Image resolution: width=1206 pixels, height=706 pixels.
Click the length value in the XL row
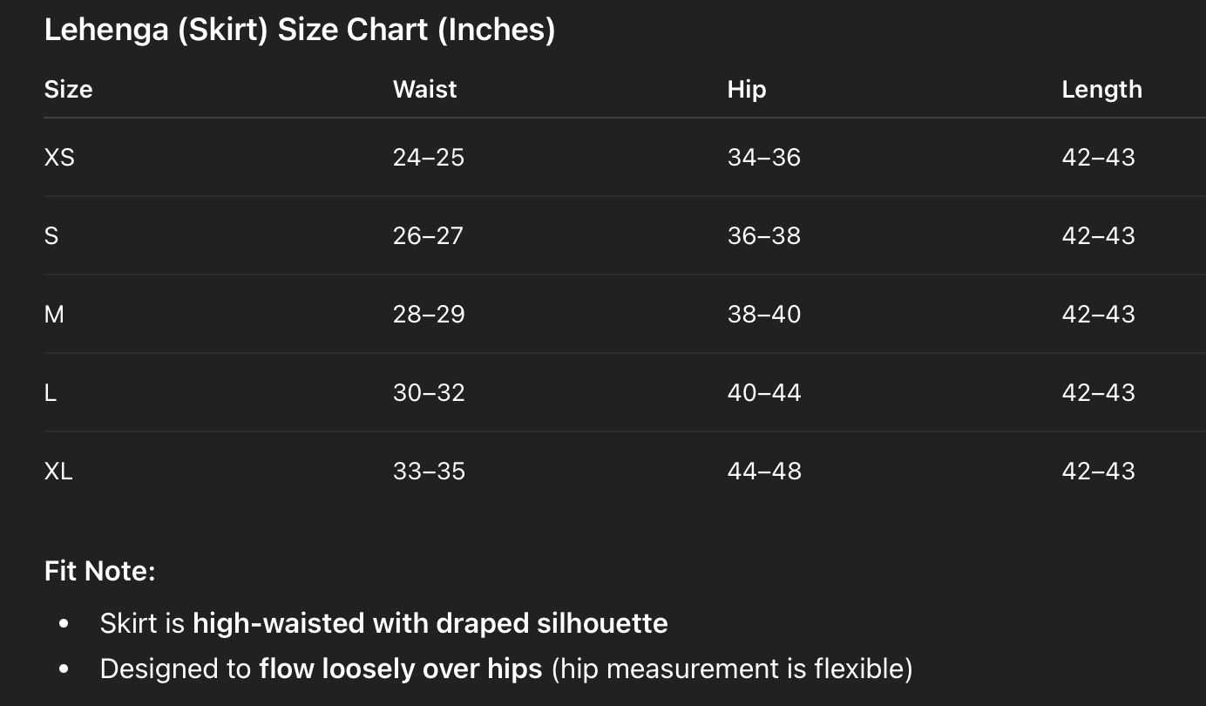[1098, 472]
